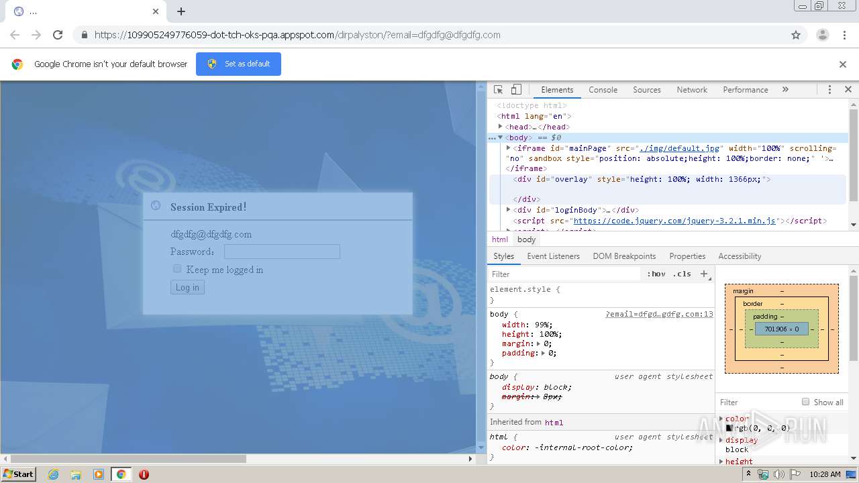Click the body breadcrumb
The image size is (859, 483).
pyautogui.click(x=527, y=239)
